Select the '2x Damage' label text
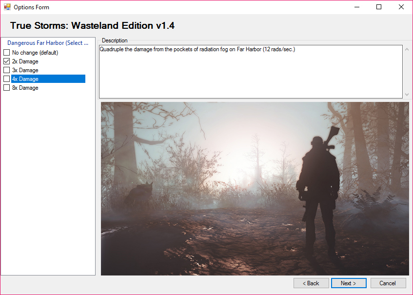 coord(25,61)
